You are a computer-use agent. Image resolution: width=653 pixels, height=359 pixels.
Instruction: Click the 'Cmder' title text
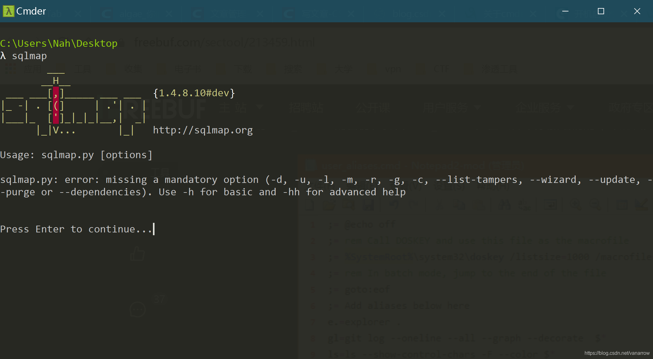(31, 11)
